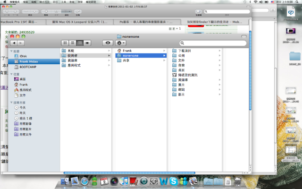Screen dimensions: 302x189
Task: Click the Preview 下一頁 next button
Action: (x=15, y=11)
